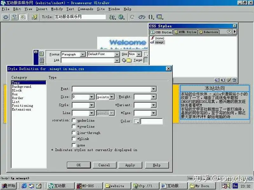Attach style sheet icon in CSS panel
This screenshot has width=254, height=190.
click(217, 80)
